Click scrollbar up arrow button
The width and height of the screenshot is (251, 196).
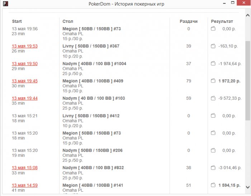(248, 16)
